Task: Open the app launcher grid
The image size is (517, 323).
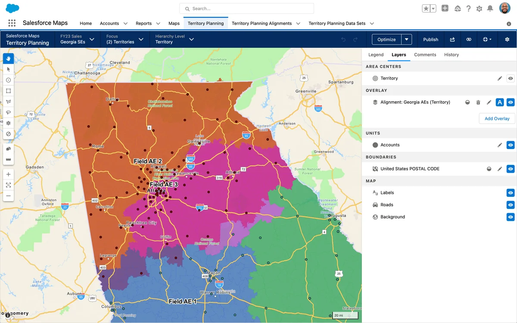Action: pos(12,23)
